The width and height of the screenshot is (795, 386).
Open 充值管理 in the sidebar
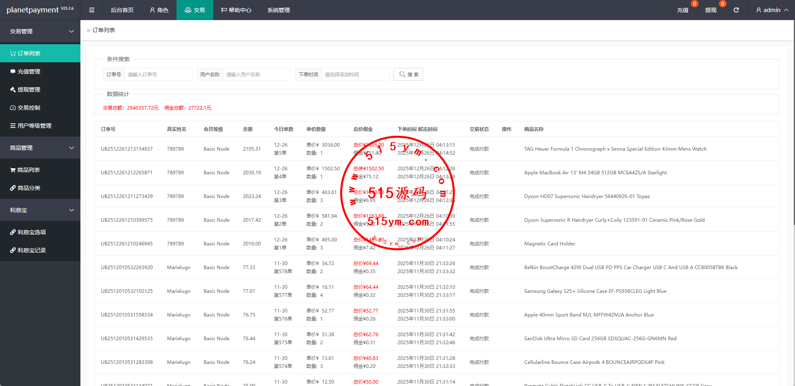tap(28, 71)
